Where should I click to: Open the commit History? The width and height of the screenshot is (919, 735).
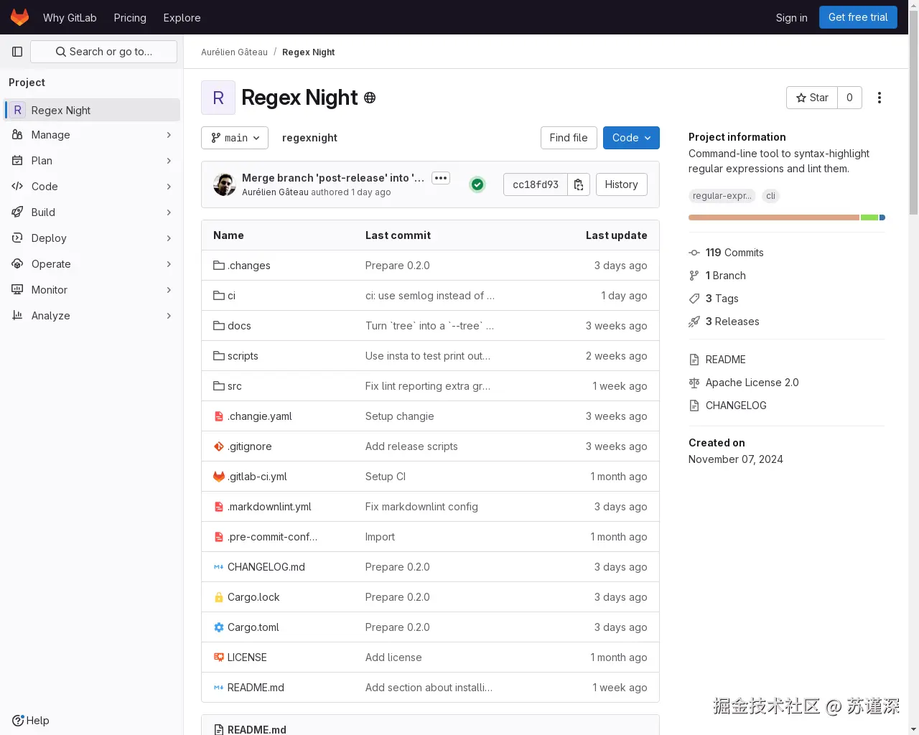tap(621, 184)
